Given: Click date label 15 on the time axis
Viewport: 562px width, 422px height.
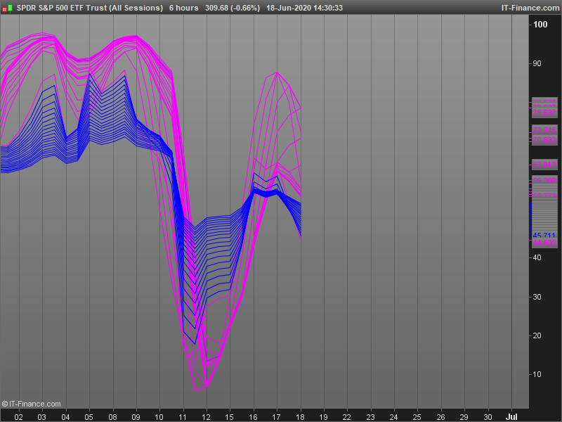Looking at the screenshot, I should (x=230, y=417).
